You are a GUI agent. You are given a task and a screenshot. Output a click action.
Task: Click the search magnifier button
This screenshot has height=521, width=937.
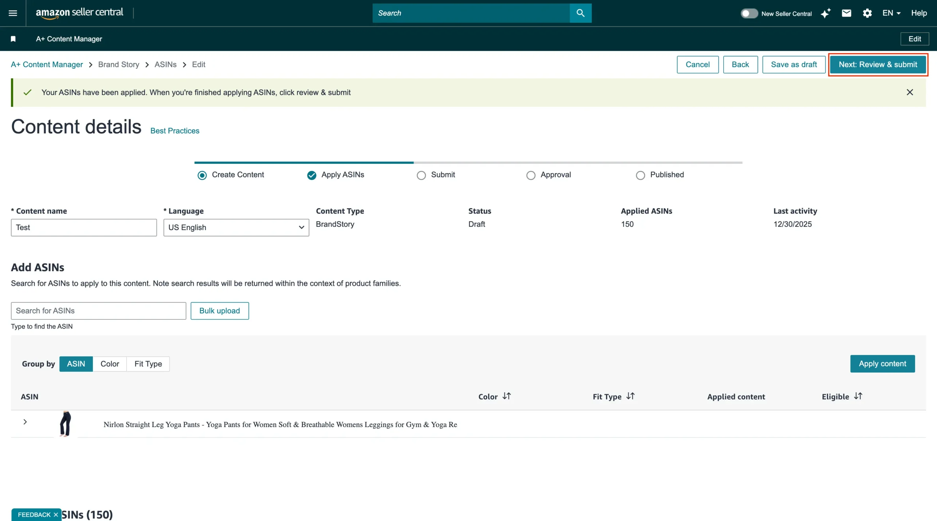pos(580,13)
